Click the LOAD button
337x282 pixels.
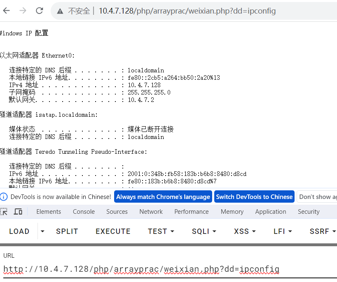tap(19, 231)
